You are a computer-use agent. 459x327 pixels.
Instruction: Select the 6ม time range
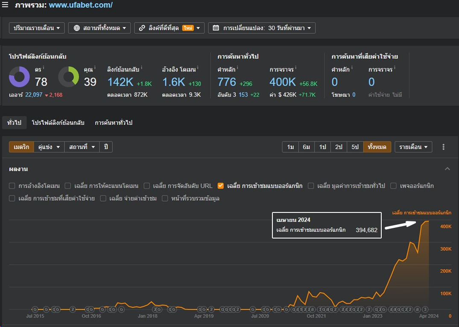[x=307, y=147]
